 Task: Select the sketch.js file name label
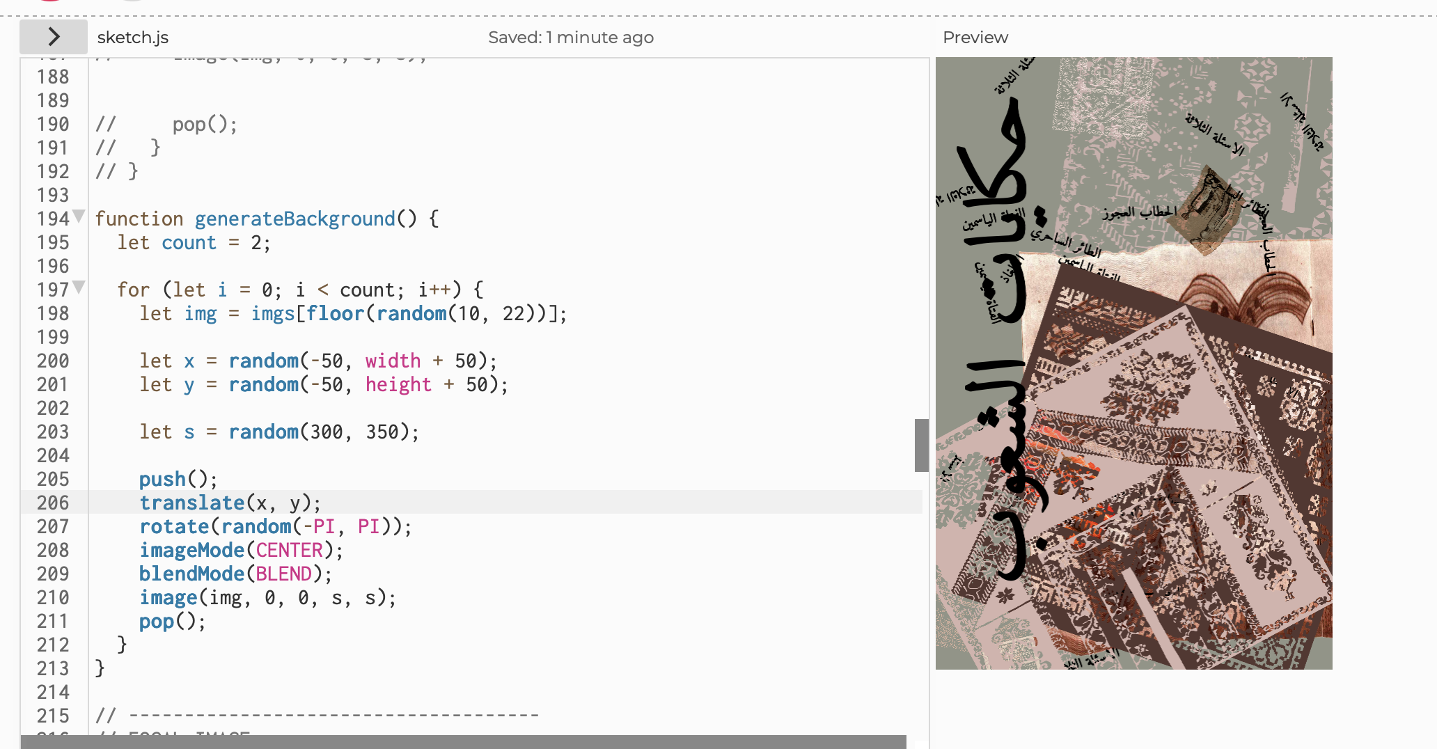point(133,38)
